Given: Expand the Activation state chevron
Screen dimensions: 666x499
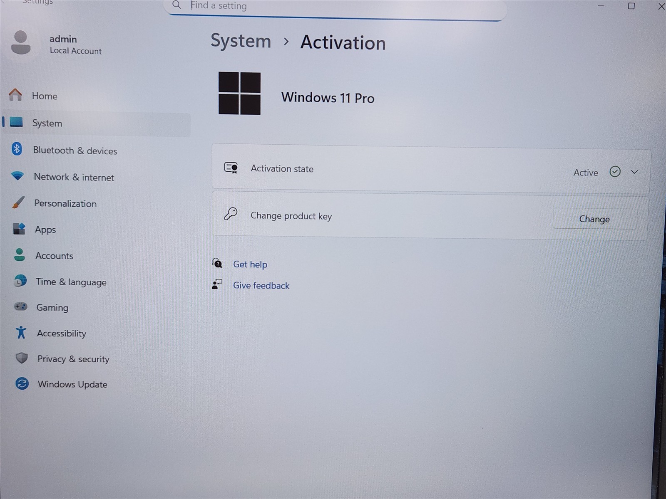Looking at the screenshot, I should click(x=634, y=172).
